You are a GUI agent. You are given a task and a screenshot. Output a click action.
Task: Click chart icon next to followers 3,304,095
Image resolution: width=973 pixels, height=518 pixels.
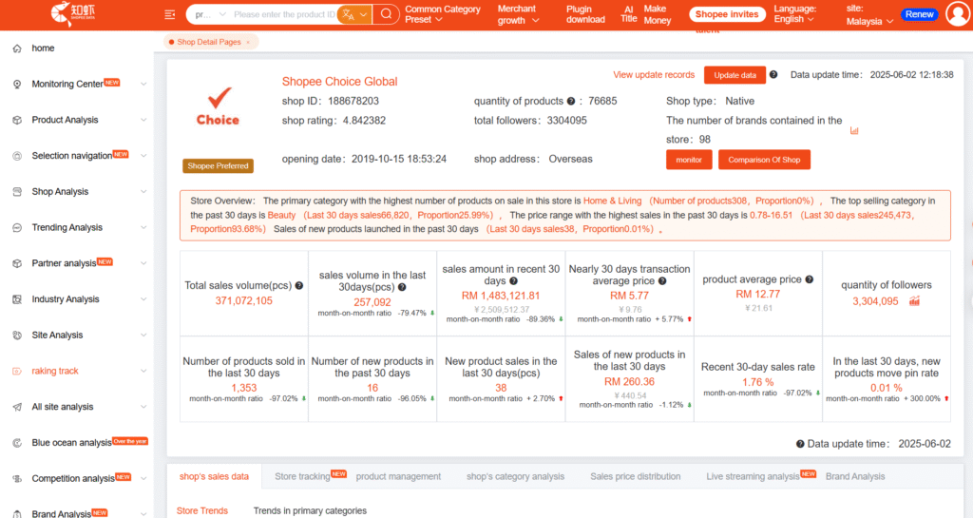[914, 301]
